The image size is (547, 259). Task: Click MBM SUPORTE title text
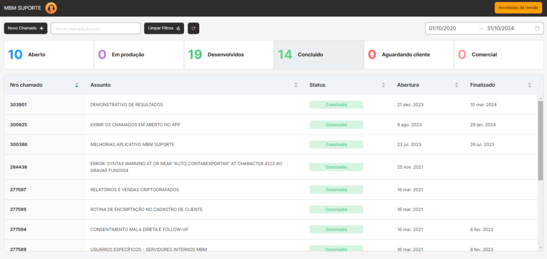tap(22, 8)
